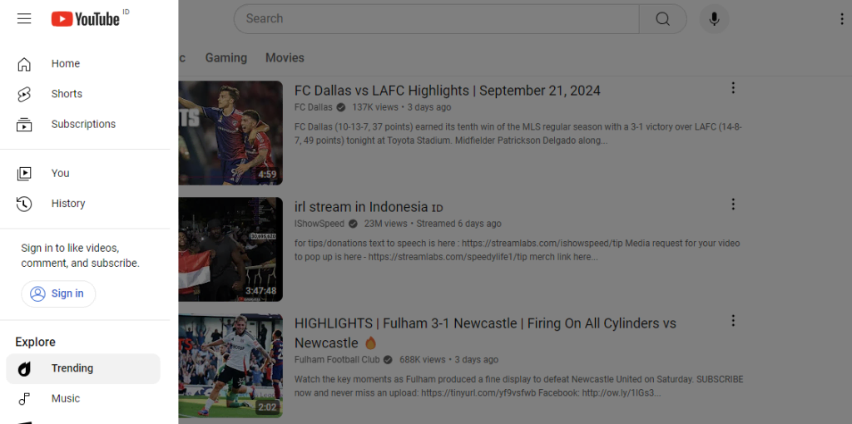Click the Sign in button
The width and height of the screenshot is (852, 424).
tap(58, 293)
